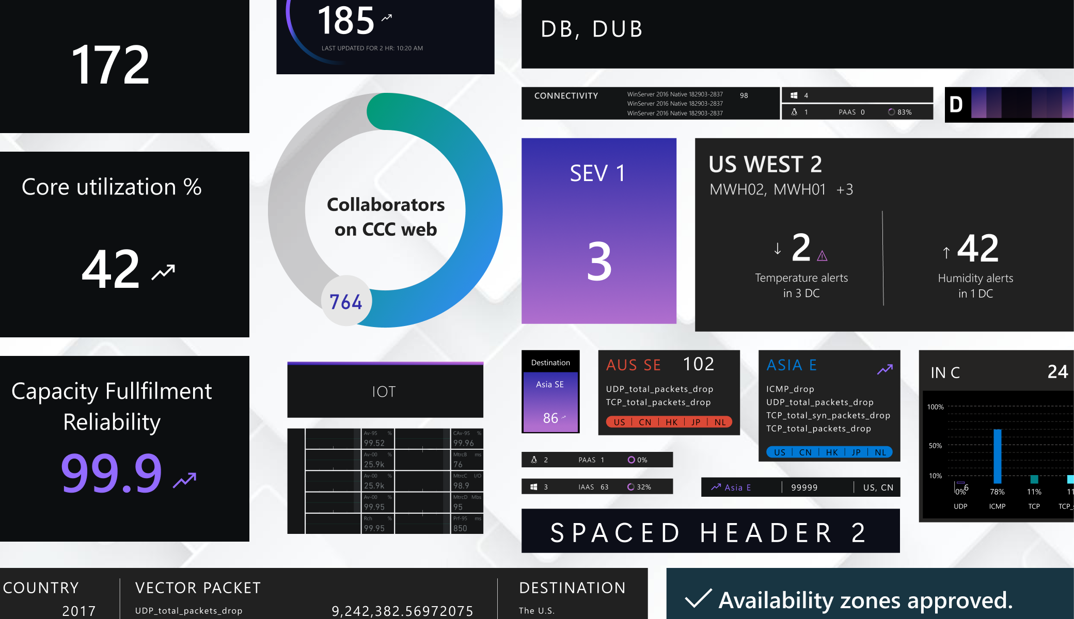Screen dimensions: 1074x619
Task: Click the 764 marker on the Collaborators donut
Action: pyautogui.click(x=346, y=301)
